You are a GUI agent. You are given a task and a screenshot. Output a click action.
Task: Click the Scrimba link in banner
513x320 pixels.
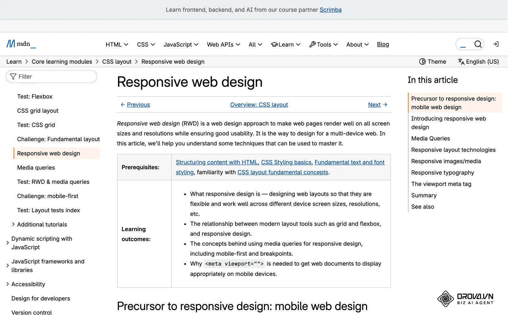point(331,10)
